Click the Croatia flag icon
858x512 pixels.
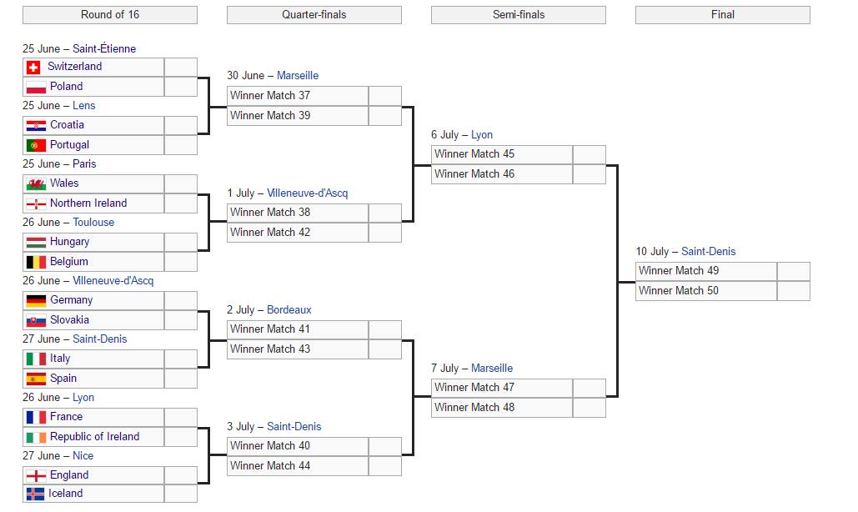(36, 125)
